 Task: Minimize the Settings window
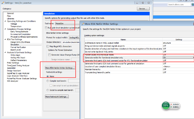point(137,2)
